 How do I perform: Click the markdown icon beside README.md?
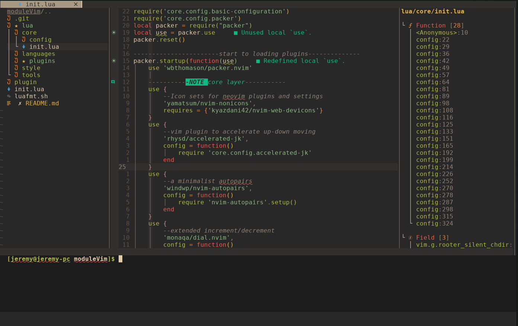click(9, 103)
